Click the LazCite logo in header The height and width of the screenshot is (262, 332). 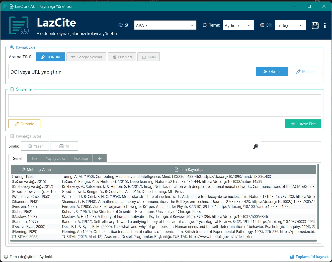point(19,25)
